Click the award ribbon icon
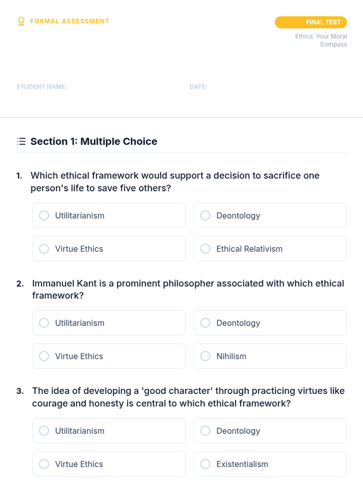This screenshot has width=363, height=484. point(21,21)
